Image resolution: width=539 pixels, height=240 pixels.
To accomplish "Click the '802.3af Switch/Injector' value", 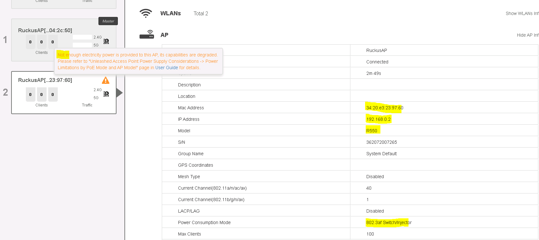I will tap(389, 222).
